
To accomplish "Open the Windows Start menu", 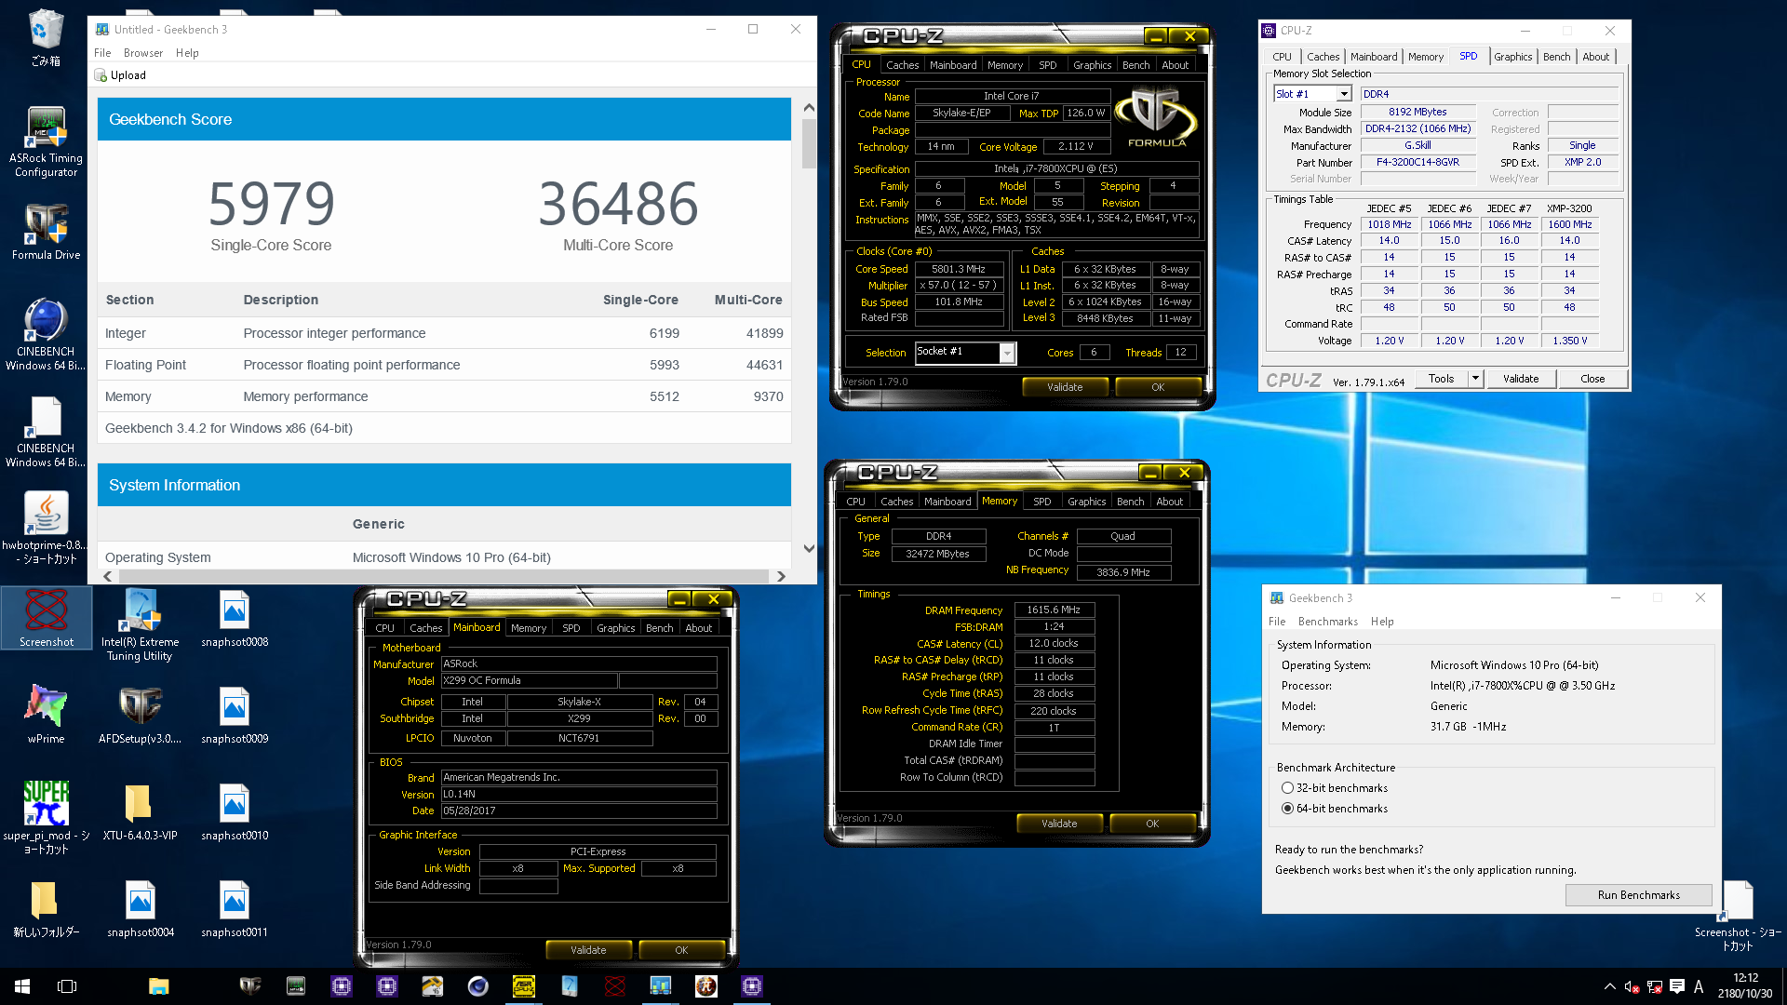I will click(x=22, y=986).
